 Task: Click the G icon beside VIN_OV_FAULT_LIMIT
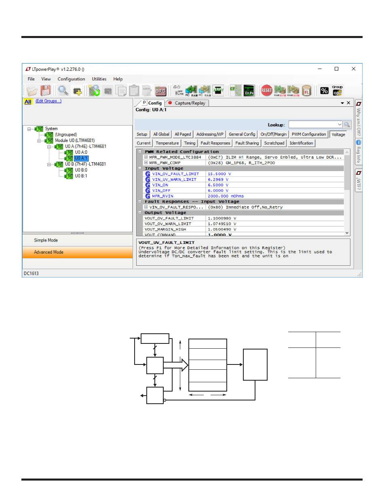(x=148, y=174)
